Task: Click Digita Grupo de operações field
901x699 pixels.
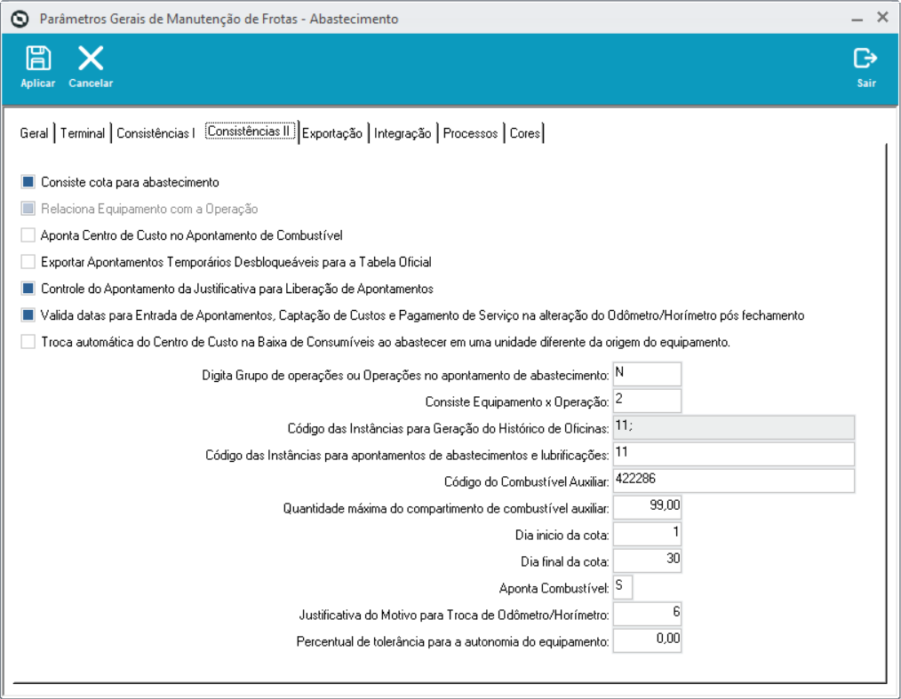Action: tap(647, 374)
